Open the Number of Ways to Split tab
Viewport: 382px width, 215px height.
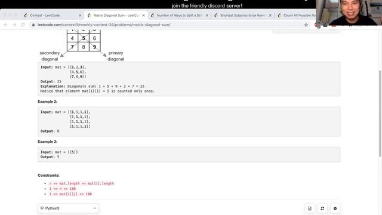tap(179, 16)
